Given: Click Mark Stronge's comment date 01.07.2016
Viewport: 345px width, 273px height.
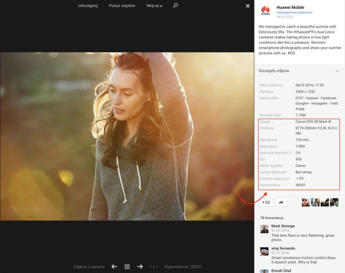Looking at the screenshot, I should pos(280,230).
